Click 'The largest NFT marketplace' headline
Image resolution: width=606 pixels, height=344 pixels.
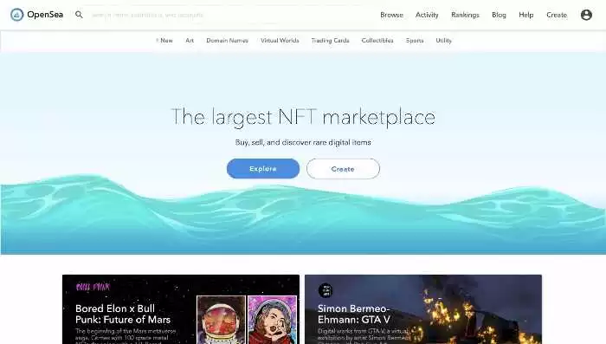tap(303, 117)
